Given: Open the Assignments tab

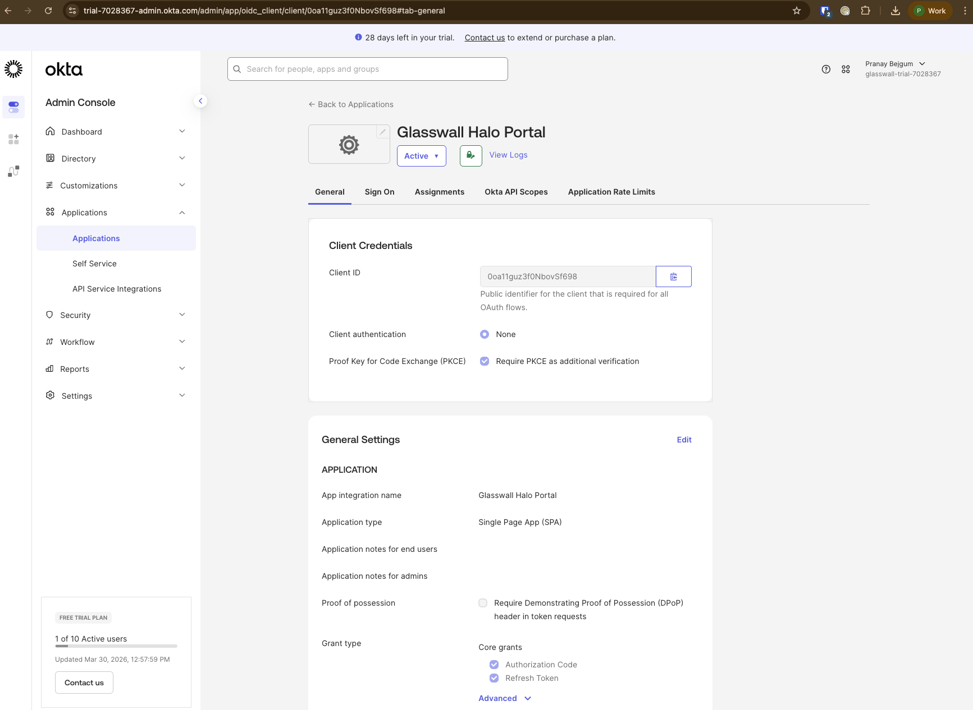Looking at the screenshot, I should 440,192.
